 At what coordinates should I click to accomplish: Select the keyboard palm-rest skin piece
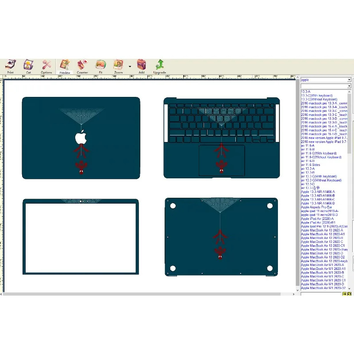click(222, 138)
